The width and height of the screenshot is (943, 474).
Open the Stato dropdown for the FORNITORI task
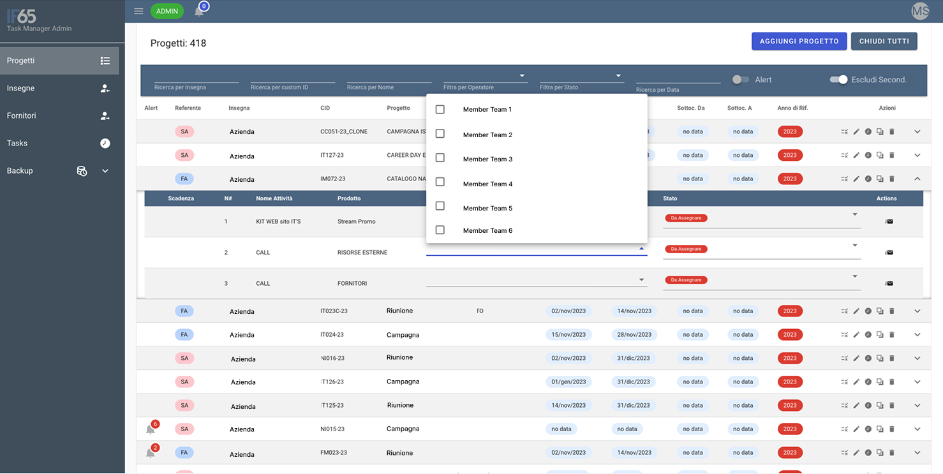coord(762,280)
